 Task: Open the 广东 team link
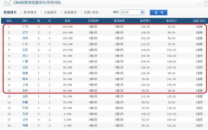(25, 44)
